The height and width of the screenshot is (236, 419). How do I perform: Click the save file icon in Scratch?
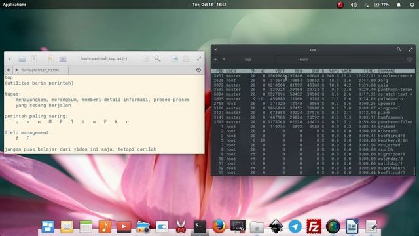[34, 59]
